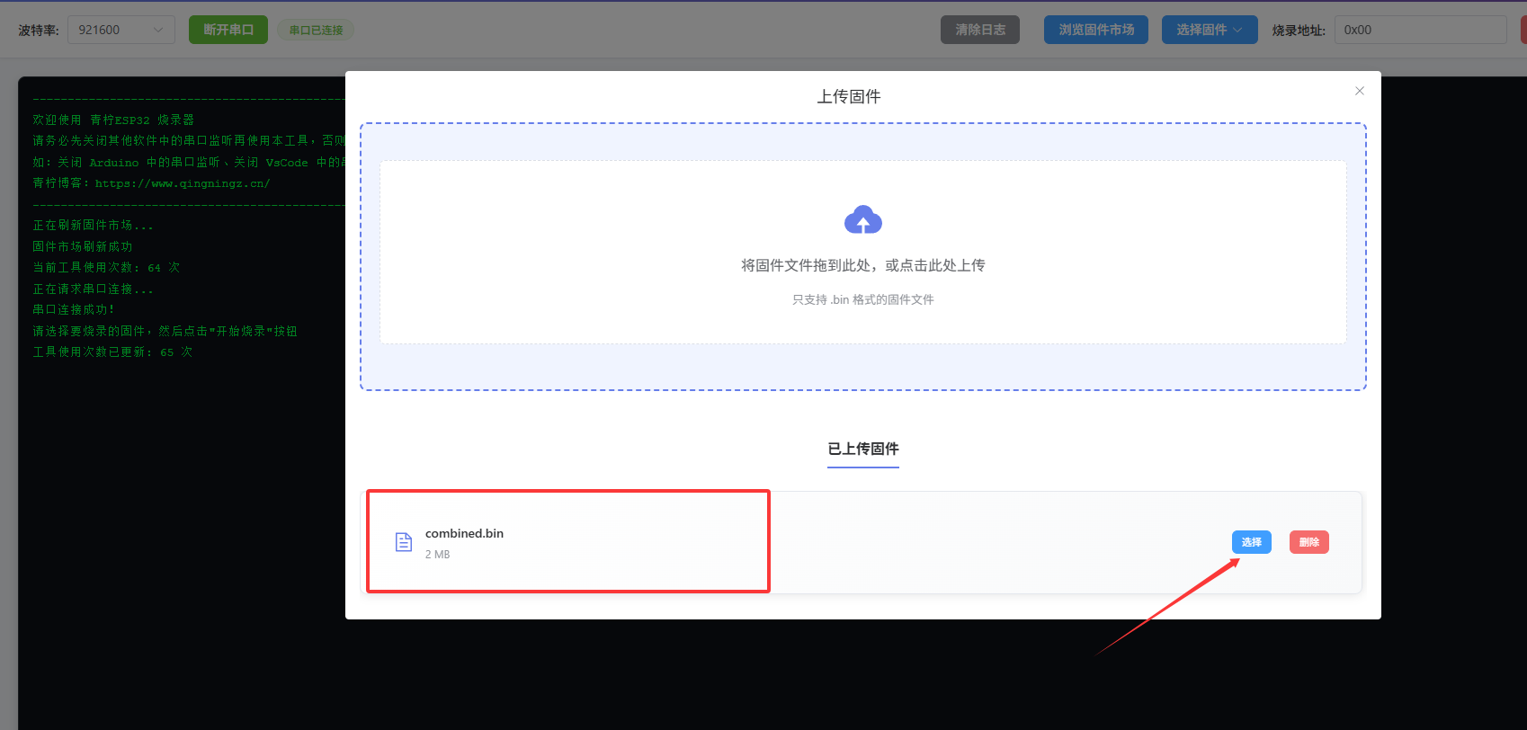The image size is (1527, 730).
Task: Click the 断开串口 button
Action: coord(228,30)
